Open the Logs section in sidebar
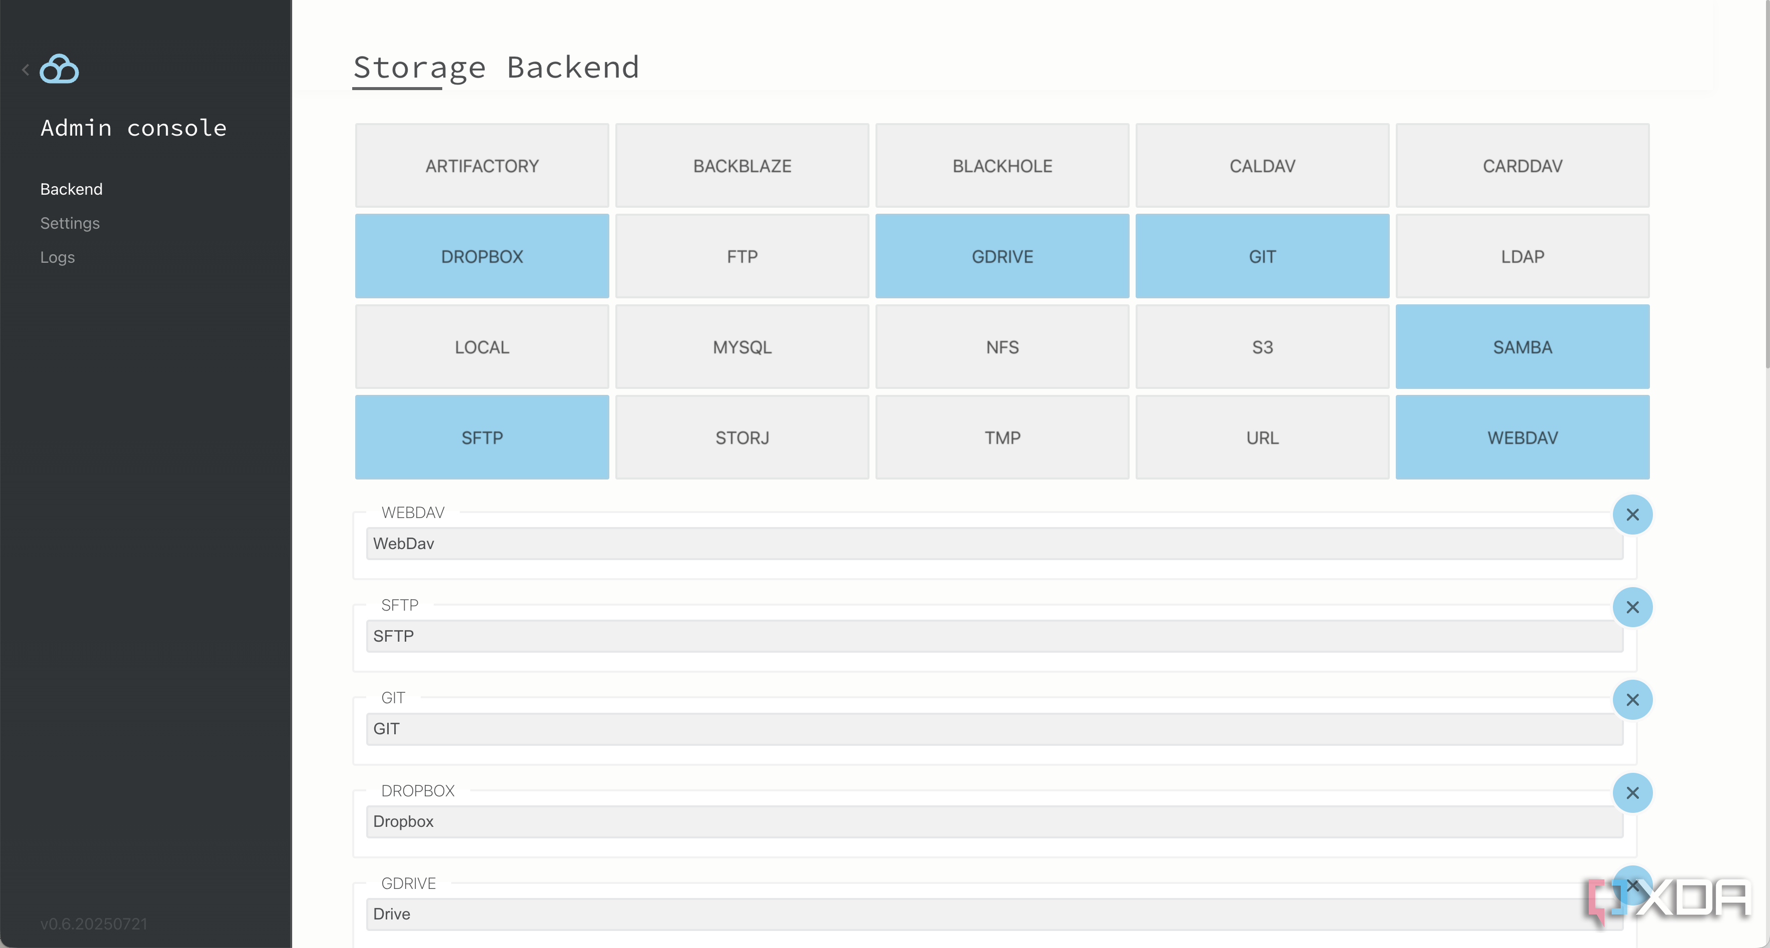This screenshot has height=948, width=1770. tap(58, 257)
